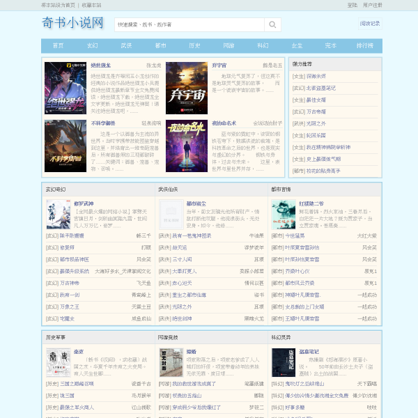Open 女总裁的上门女婿 in 都市 list
Viewport: 418px width, 418px height.
pyautogui.click(x=304, y=307)
